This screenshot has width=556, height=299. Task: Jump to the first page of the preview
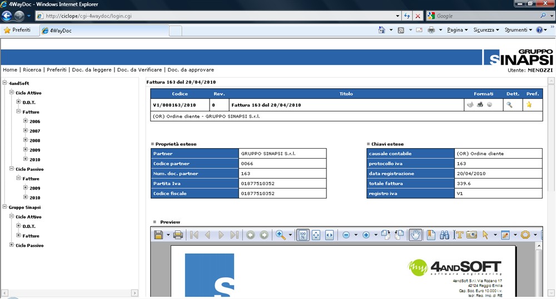(194, 235)
